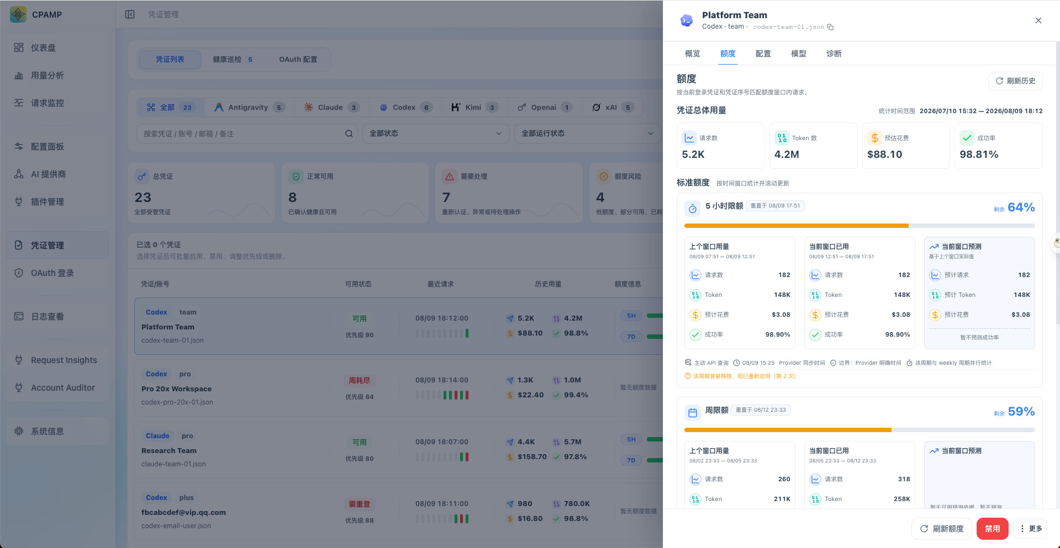
Task: Switch to the 概览 tab
Action: coord(693,54)
